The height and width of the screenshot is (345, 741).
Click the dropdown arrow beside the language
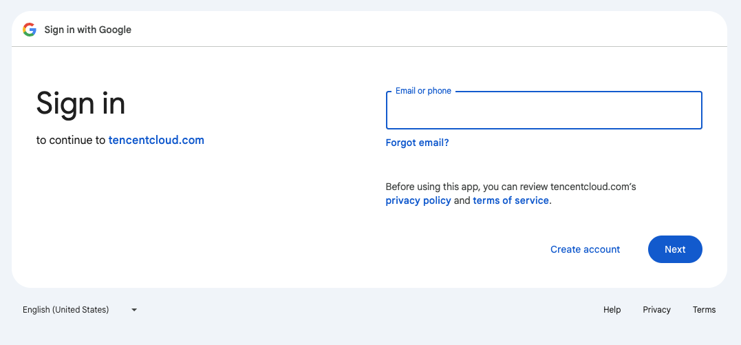[134, 310]
